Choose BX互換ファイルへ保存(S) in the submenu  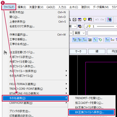pos(91,112)
